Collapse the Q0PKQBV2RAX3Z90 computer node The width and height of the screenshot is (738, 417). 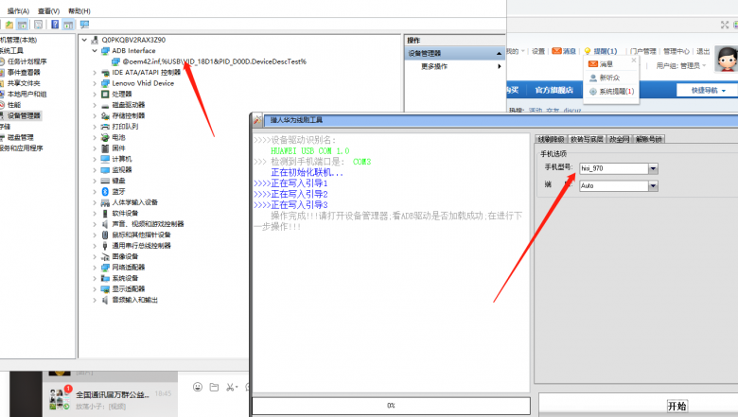tap(84, 40)
